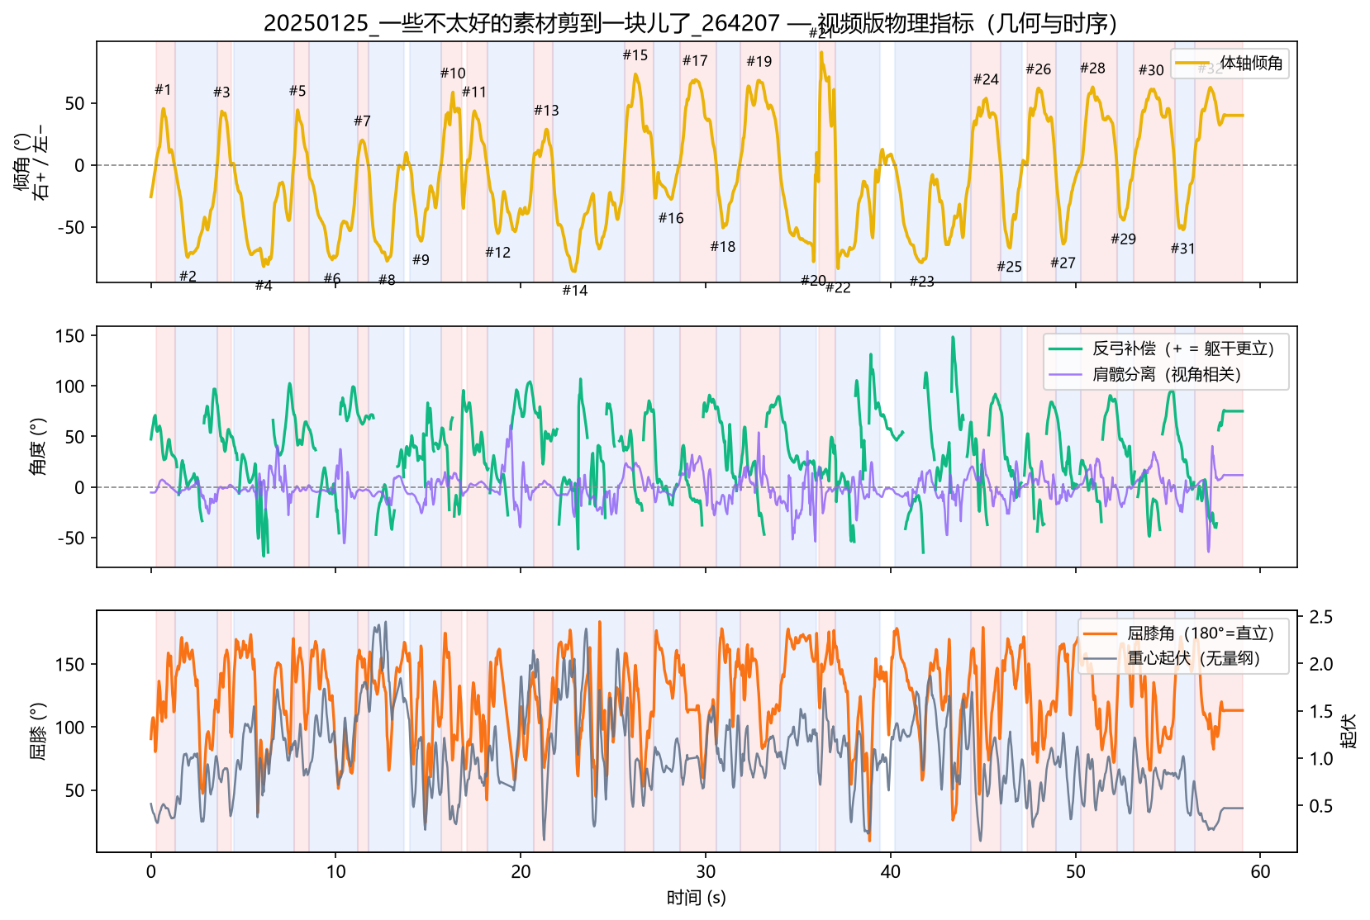1370x920 pixels.
Task: Click the #28 peak annotation
Action: tap(1092, 68)
